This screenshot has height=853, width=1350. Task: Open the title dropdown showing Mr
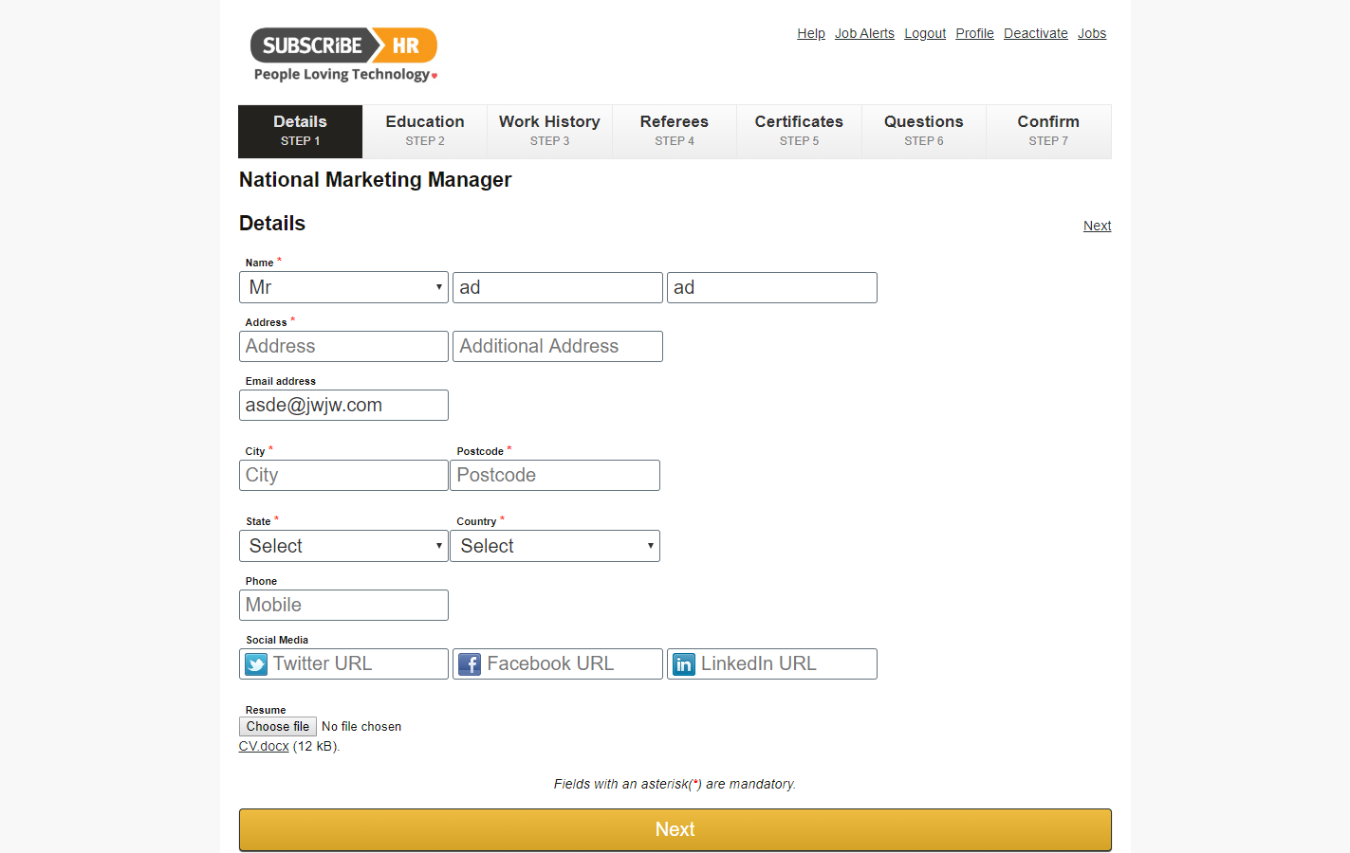(343, 287)
